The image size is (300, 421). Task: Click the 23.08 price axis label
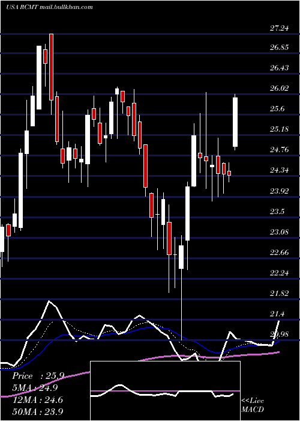coord(279,232)
